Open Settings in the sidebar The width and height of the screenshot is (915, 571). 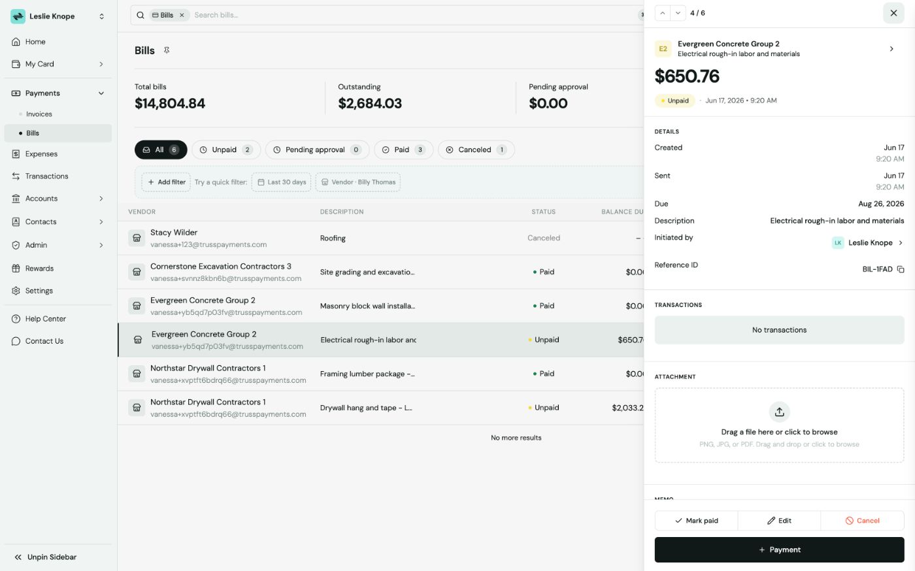coord(58,291)
